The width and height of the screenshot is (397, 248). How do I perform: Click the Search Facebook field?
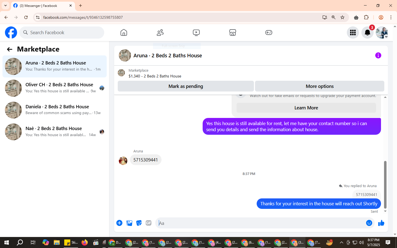click(62, 33)
